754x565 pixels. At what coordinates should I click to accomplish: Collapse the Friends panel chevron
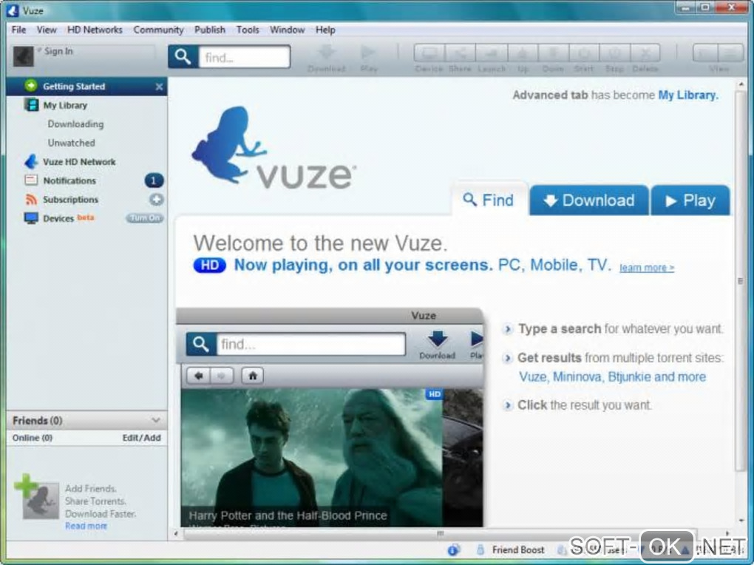155,420
